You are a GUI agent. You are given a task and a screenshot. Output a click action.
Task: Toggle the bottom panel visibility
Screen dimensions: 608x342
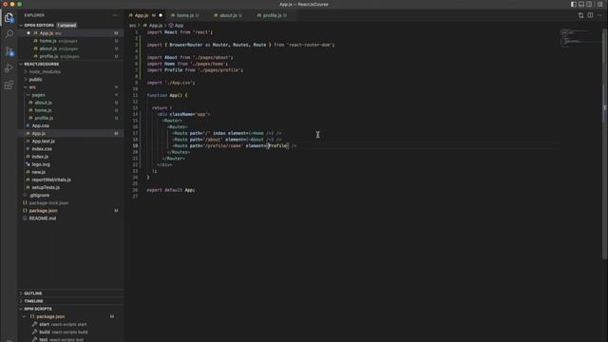coord(581,4)
